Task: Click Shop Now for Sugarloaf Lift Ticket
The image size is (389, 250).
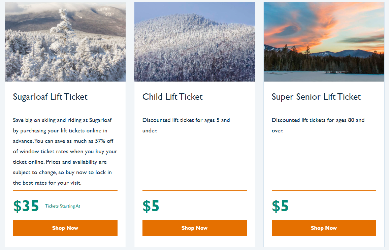Action: [65, 228]
